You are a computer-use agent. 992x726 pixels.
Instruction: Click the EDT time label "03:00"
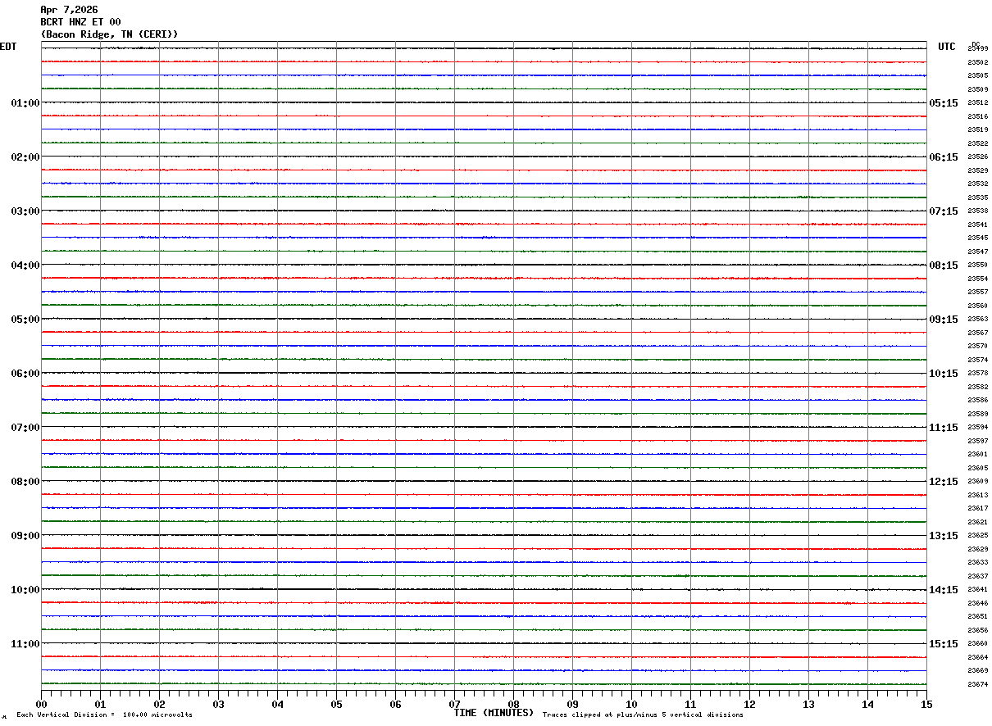[x=25, y=211]
